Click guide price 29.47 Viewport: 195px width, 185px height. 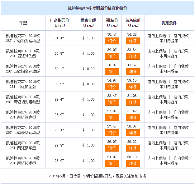[x=59, y=99]
